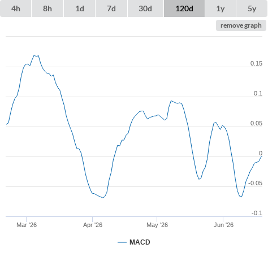Image resolution: width=268 pixels, height=257 pixels.
Task: Click the Apr '26 axis label
Action: coord(93,225)
